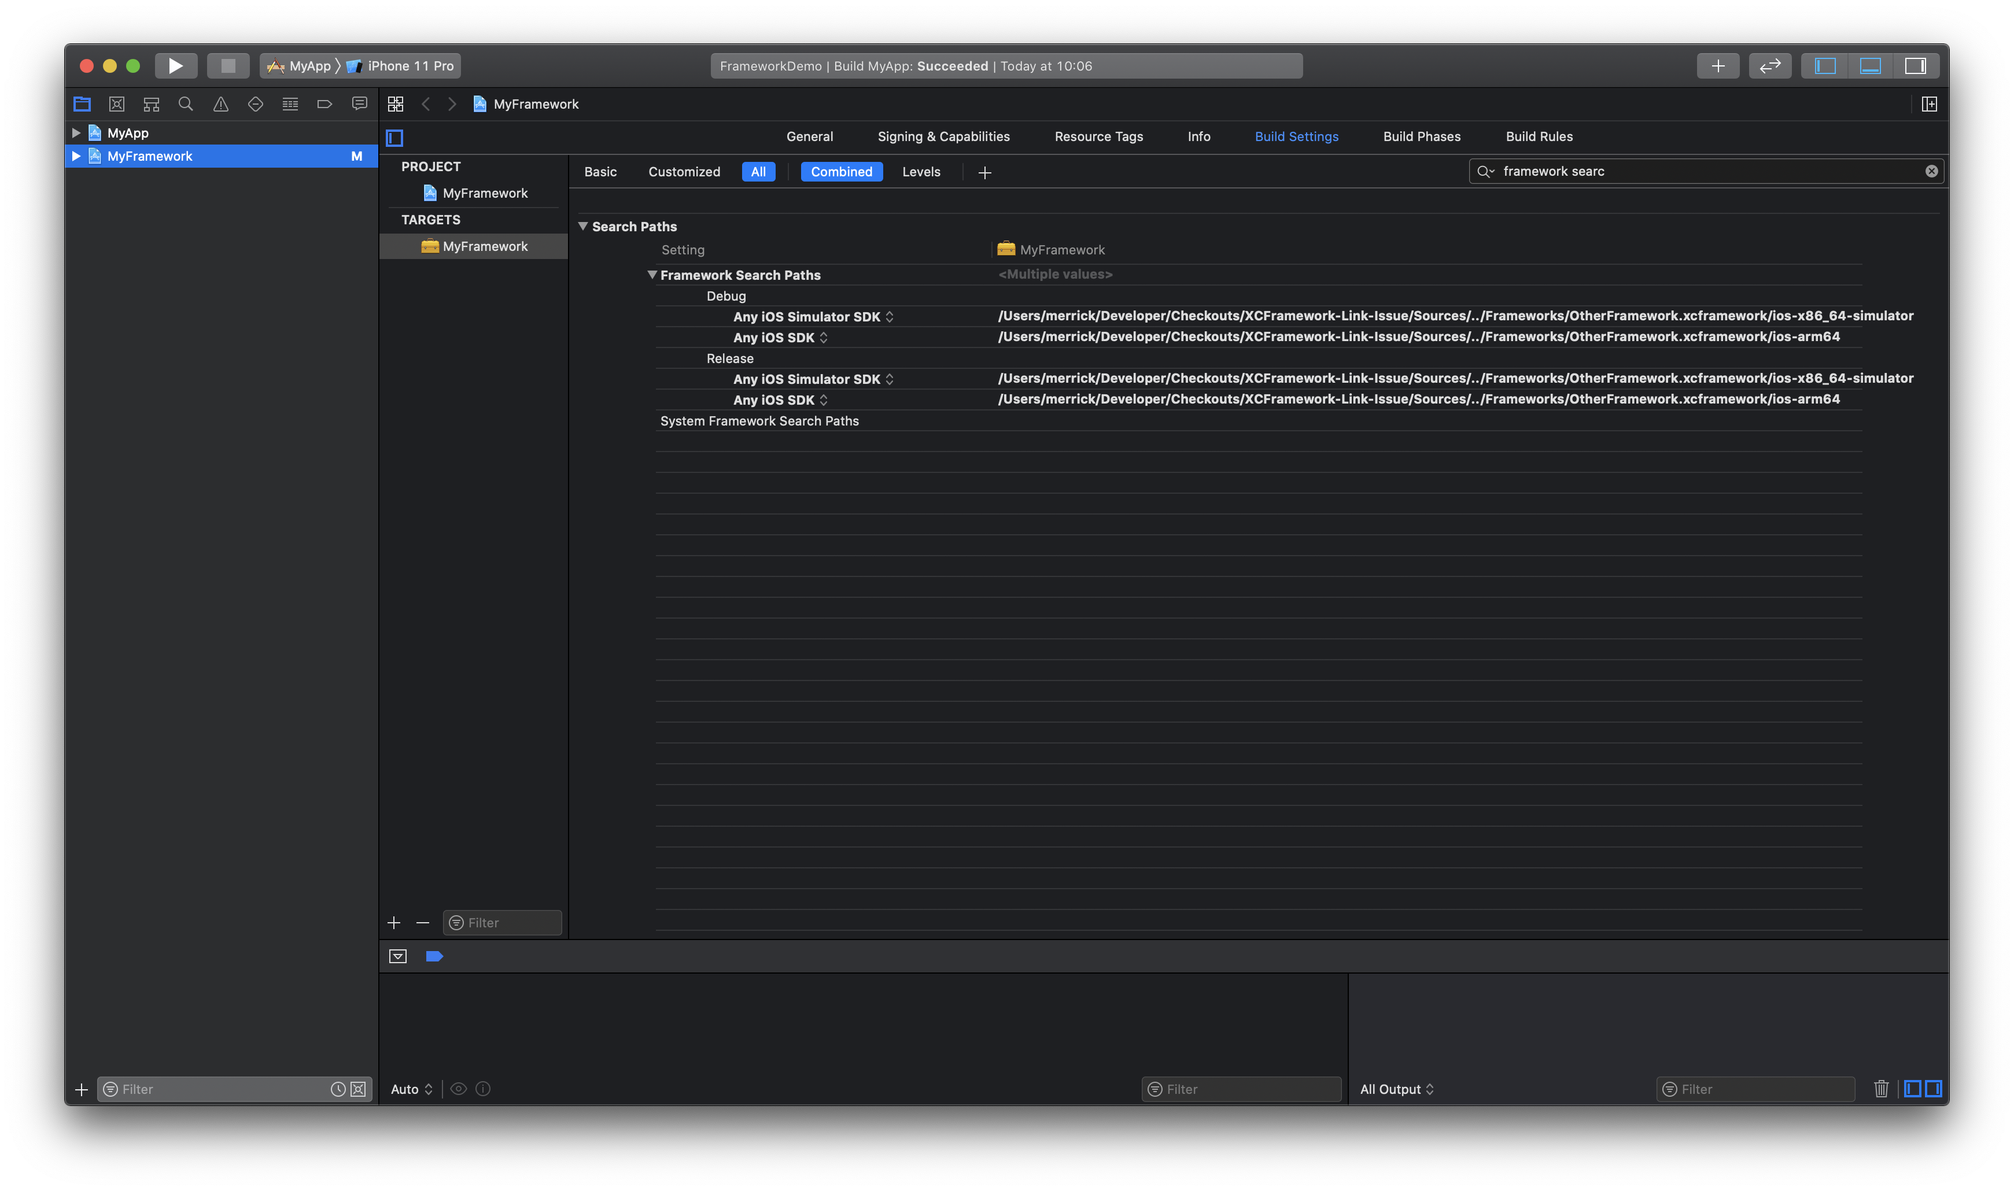Open the Breakpoint navigator icon
This screenshot has height=1191, width=2014.
click(324, 104)
